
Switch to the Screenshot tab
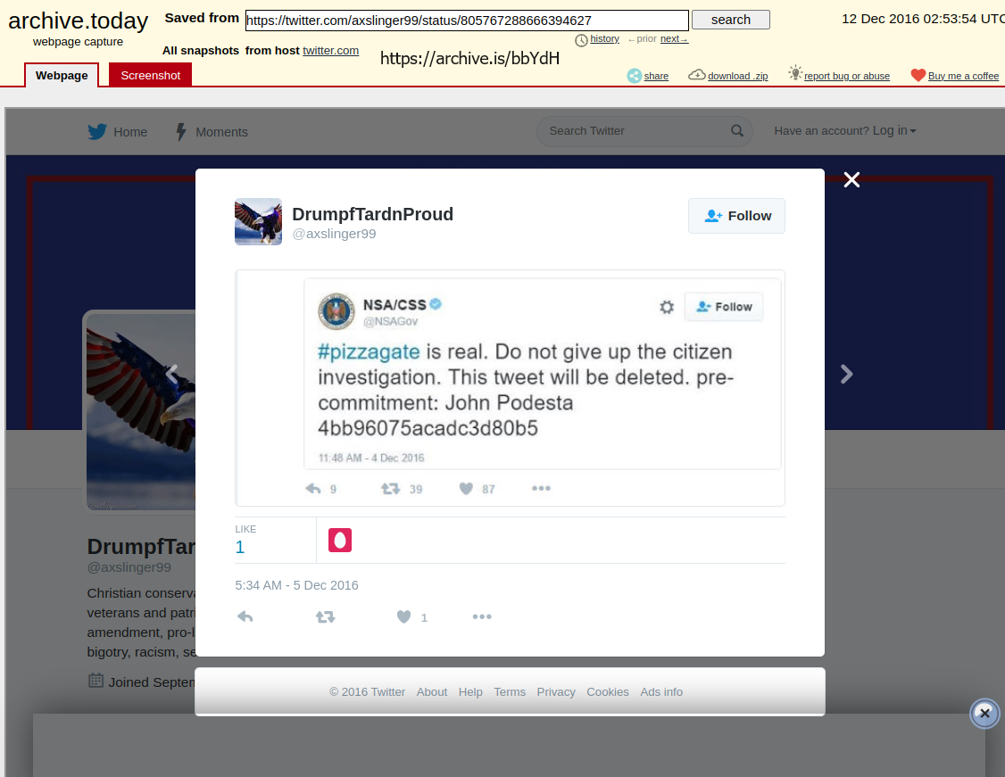[x=151, y=76]
